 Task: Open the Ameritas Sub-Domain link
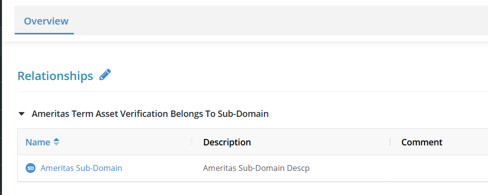(x=81, y=168)
